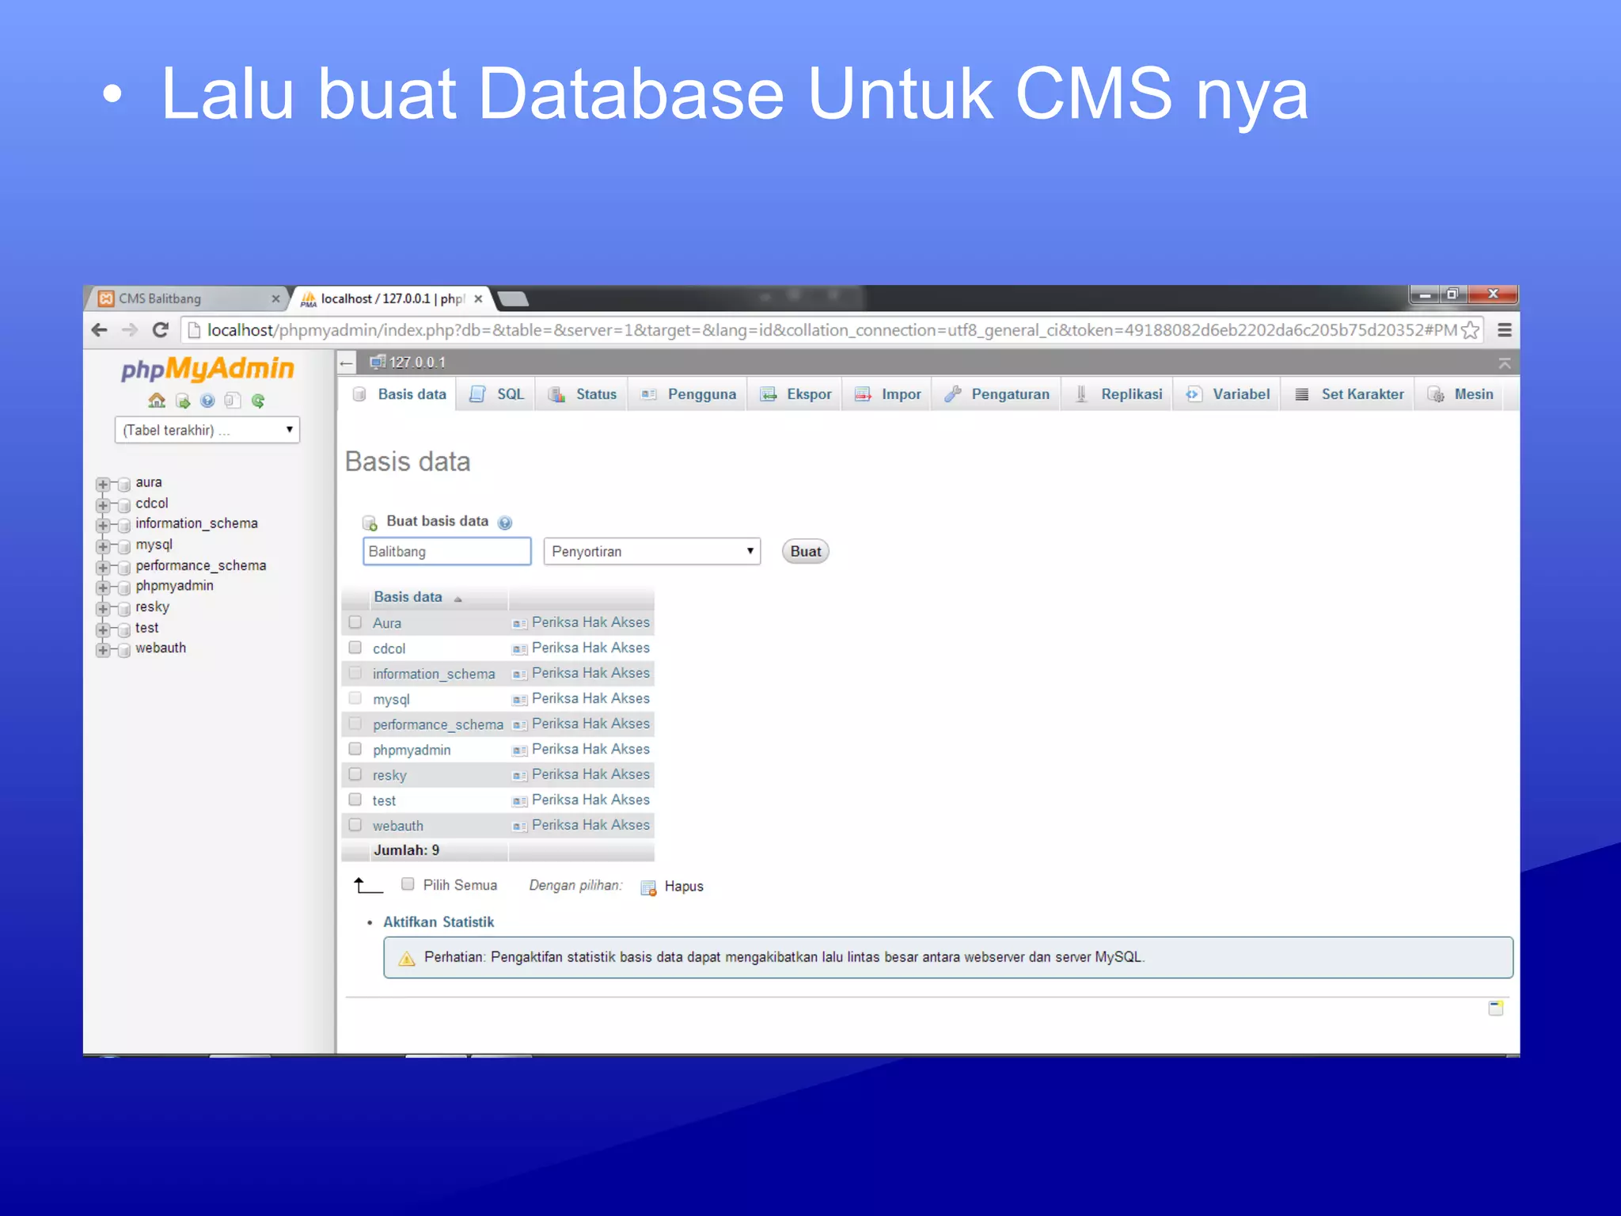Screen dimensions: 1621x1216
Task: Open the help documentation icon in sidebar
Action: coord(207,401)
